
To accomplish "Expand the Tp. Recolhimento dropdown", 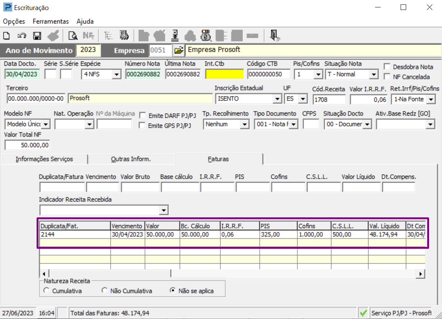I will click(244, 125).
